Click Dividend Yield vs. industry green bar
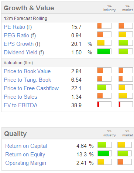134x173 pixels. [x=104, y=51]
